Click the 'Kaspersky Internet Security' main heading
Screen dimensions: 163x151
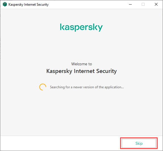(81, 71)
